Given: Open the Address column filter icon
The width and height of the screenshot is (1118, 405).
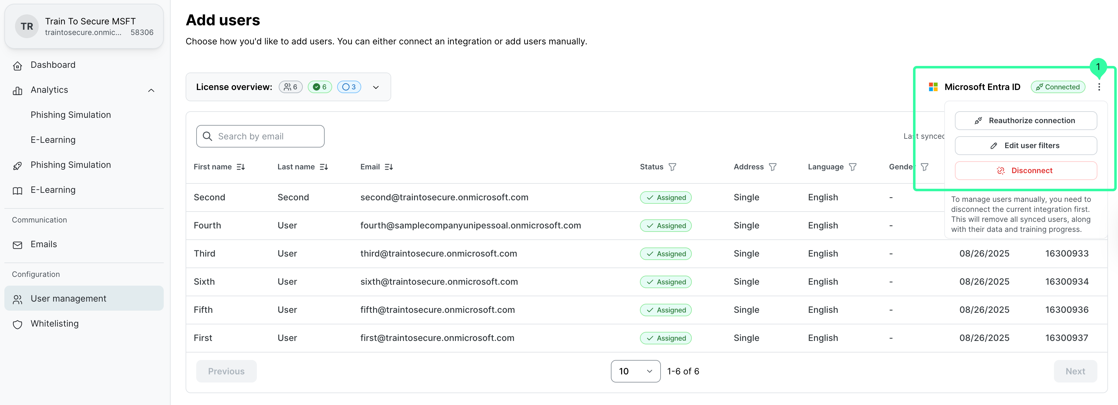Looking at the screenshot, I should 772,167.
